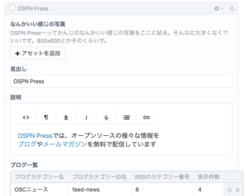Viewport: 245px width, 196px height.
Task: Open the block settings gear menu
Action: click(219, 8)
